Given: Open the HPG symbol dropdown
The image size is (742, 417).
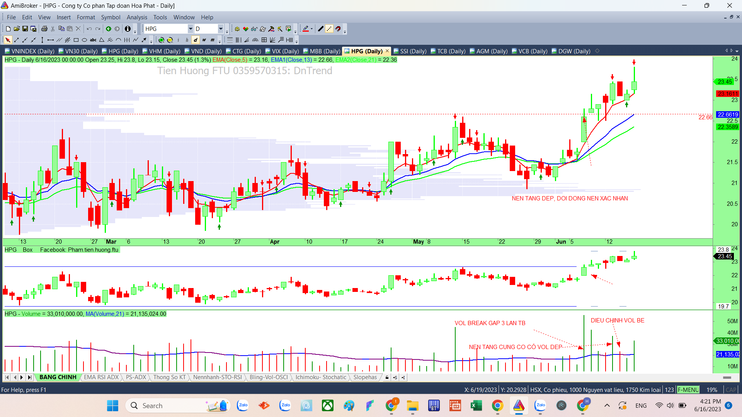Looking at the screenshot, I should [x=190, y=29].
